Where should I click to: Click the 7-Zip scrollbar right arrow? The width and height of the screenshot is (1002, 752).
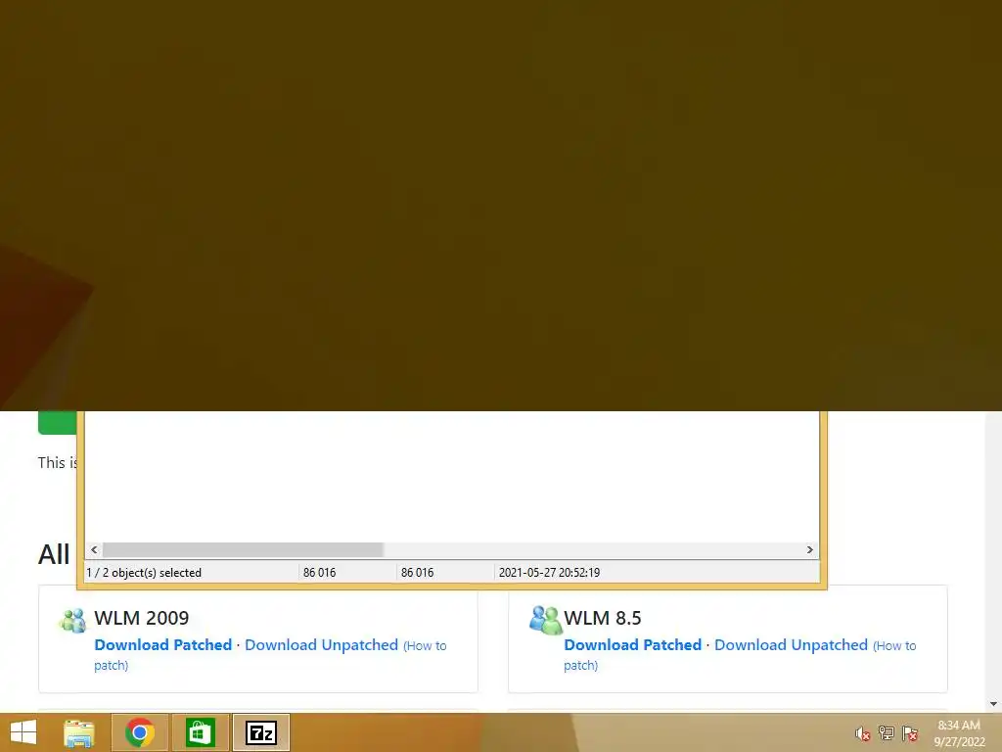pos(809,550)
